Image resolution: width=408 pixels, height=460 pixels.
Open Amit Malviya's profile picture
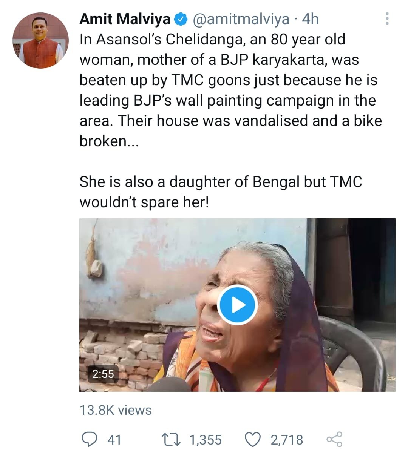(x=40, y=41)
